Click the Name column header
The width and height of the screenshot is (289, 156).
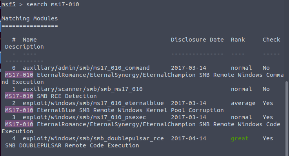(30, 40)
